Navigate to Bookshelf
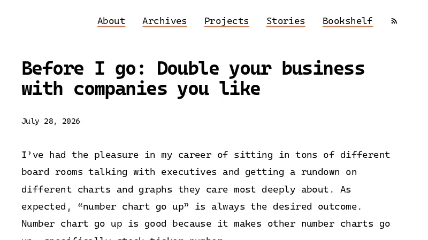Image resolution: width=428 pixels, height=240 pixels. click(x=347, y=21)
